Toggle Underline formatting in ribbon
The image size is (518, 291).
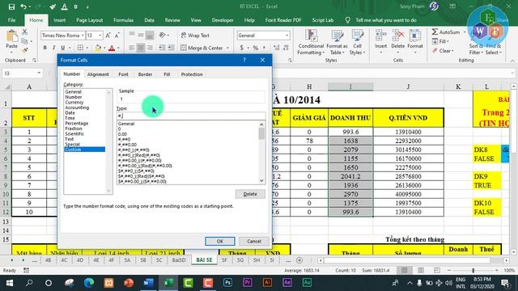click(63, 48)
